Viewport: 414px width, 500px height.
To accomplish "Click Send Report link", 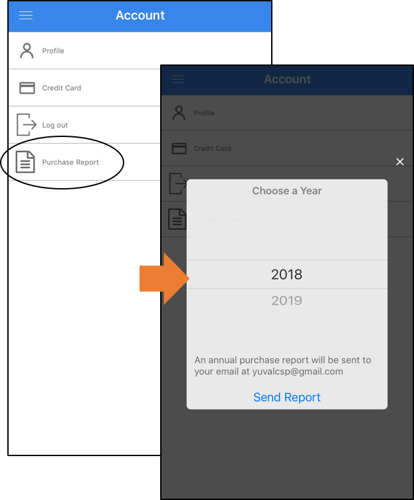I will [287, 398].
